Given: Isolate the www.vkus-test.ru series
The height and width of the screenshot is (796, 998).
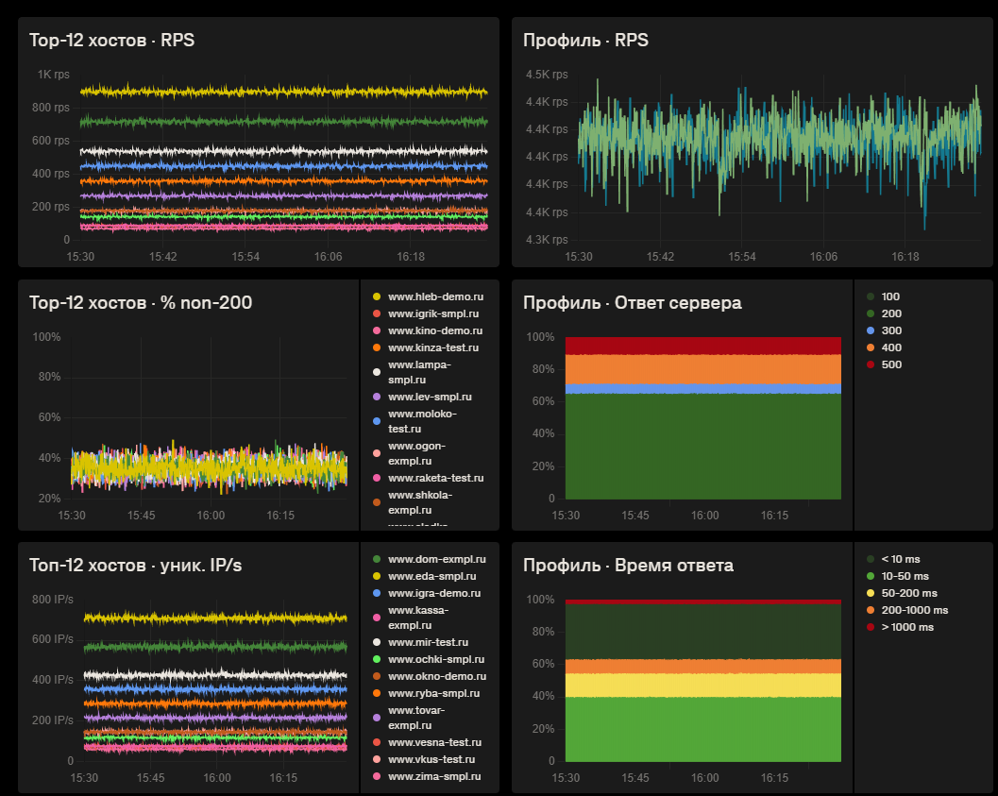Looking at the screenshot, I should (431, 760).
